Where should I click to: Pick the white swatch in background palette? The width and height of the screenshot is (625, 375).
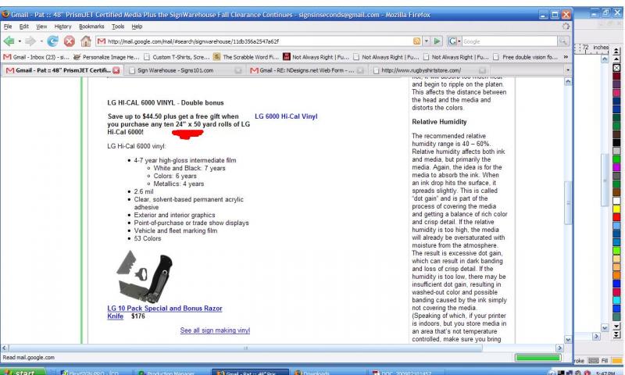click(616, 201)
